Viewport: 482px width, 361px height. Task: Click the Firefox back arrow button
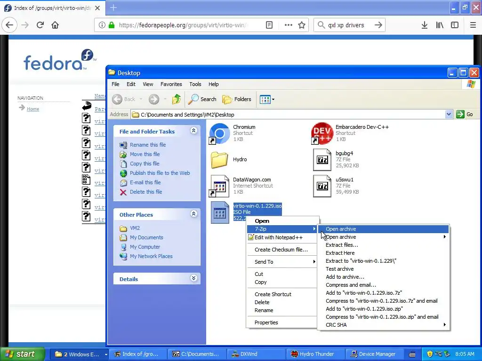[9, 25]
